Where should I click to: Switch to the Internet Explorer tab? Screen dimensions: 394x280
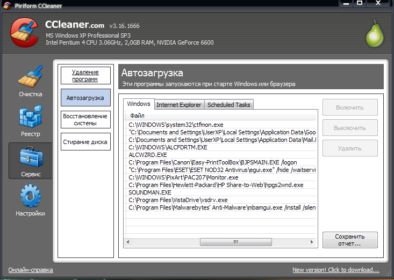pos(178,105)
